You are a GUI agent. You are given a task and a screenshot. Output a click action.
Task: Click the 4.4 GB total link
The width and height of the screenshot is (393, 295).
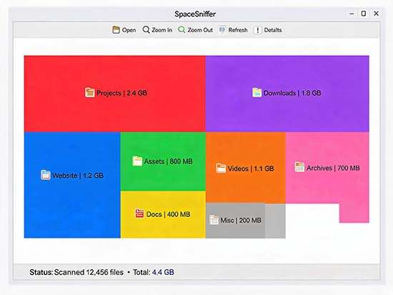tap(163, 272)
